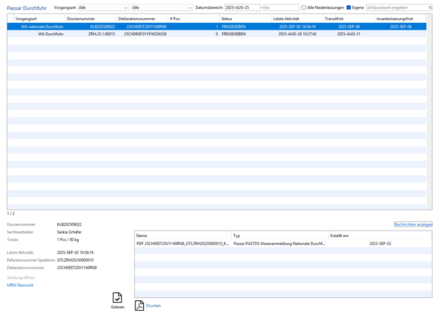Click Sachbearbeiter value Saskia Schäfer
436x312 pixels.
click(x=69, y=232)
